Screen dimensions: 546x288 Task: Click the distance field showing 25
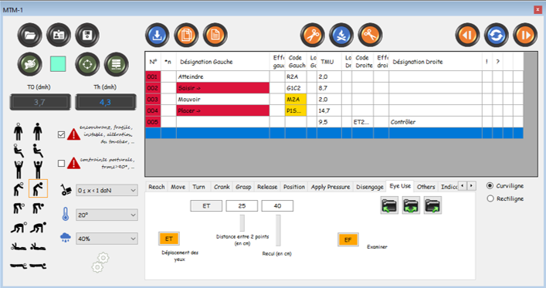coord(242,206)
